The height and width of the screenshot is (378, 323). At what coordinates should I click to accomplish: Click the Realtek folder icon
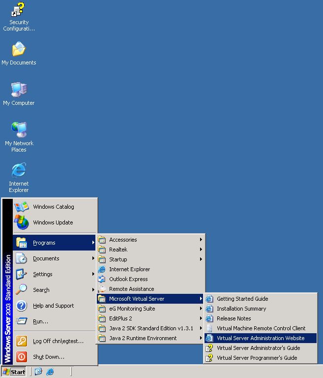pos(102,250)
